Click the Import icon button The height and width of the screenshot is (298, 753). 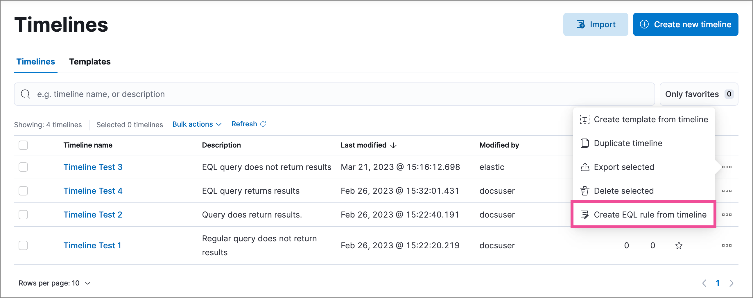point(580,24)
